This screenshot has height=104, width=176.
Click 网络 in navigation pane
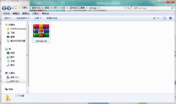pyautogui.click(x=11, y=89)
